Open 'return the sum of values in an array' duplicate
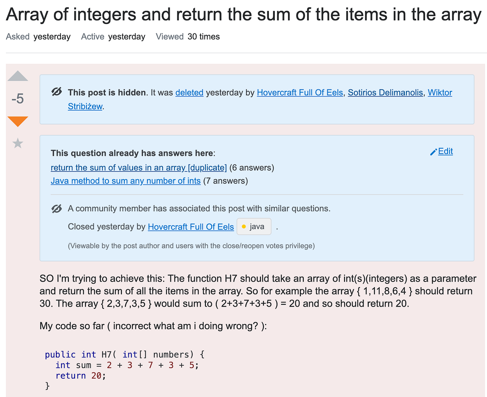The image size is (487, 397). click(x=138, y=168)
